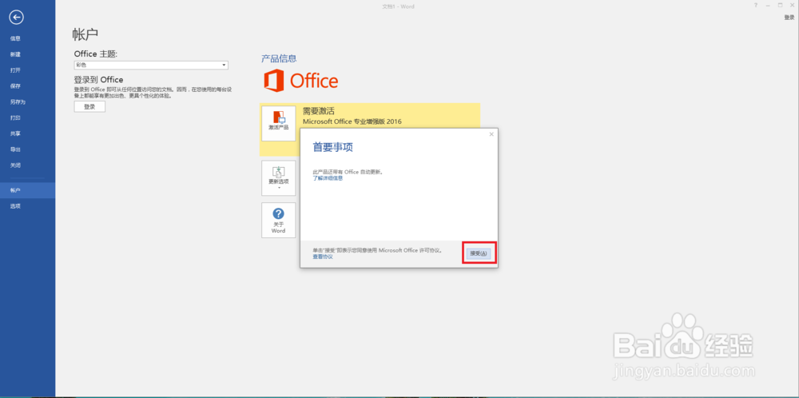Open the 了解详细信息 link
Screen dimensions: 799x398
[x=328, y=178]
